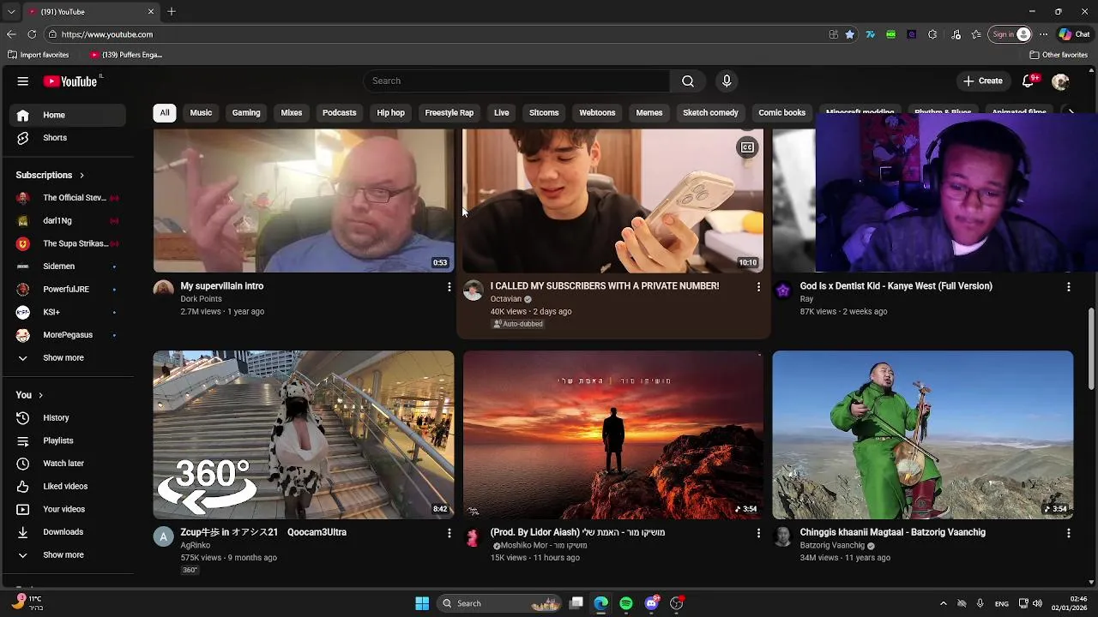This screenshot has height=617, width=1098.
Task: Open options for My supervillain intro video
Action: (449, 287)
